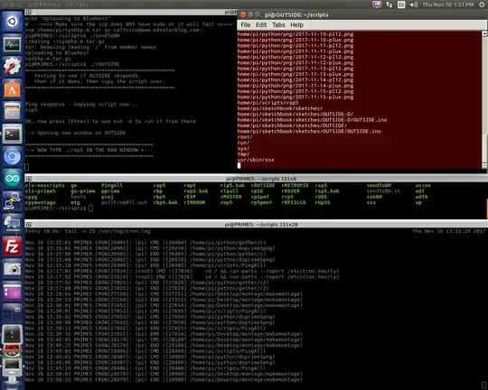This screenshot has width=488, height=390.
Task: Click the prompt cursor in the 151x6 terminal
Action: coord(90,208)
